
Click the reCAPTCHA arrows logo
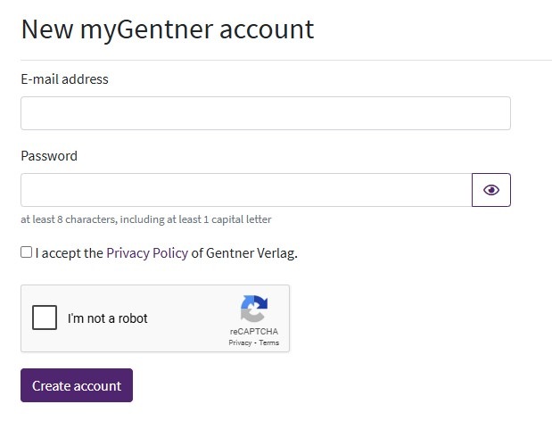[254, 309]
